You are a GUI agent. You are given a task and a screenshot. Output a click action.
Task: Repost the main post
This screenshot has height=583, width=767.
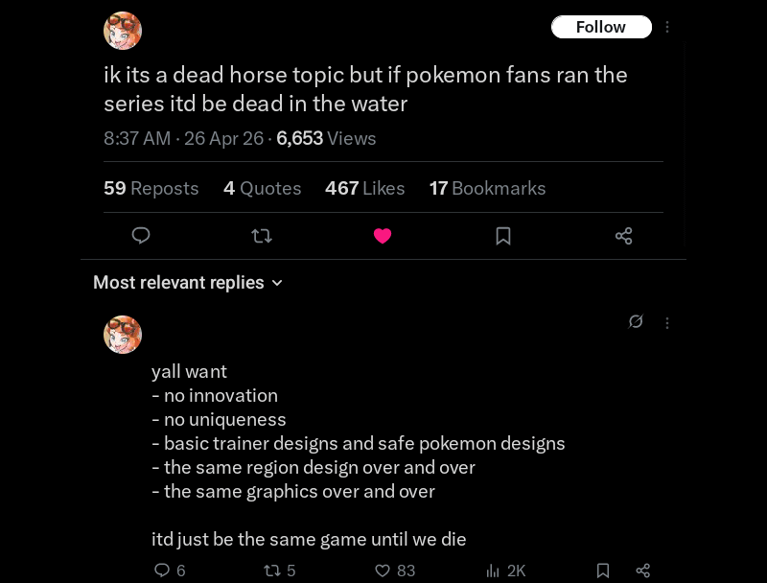point(262,236)
